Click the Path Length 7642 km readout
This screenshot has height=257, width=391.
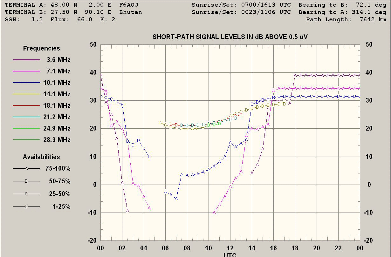346,20
